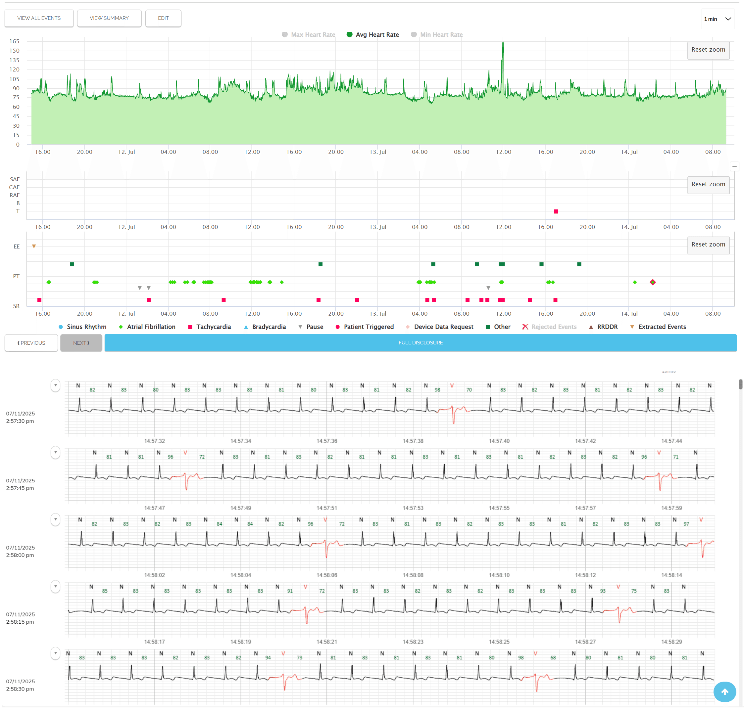Viewport: 744px width, 712px height.
Task: Click the tachycardia marker on T row
Action: pyautogui.click(x=555, y=211)
